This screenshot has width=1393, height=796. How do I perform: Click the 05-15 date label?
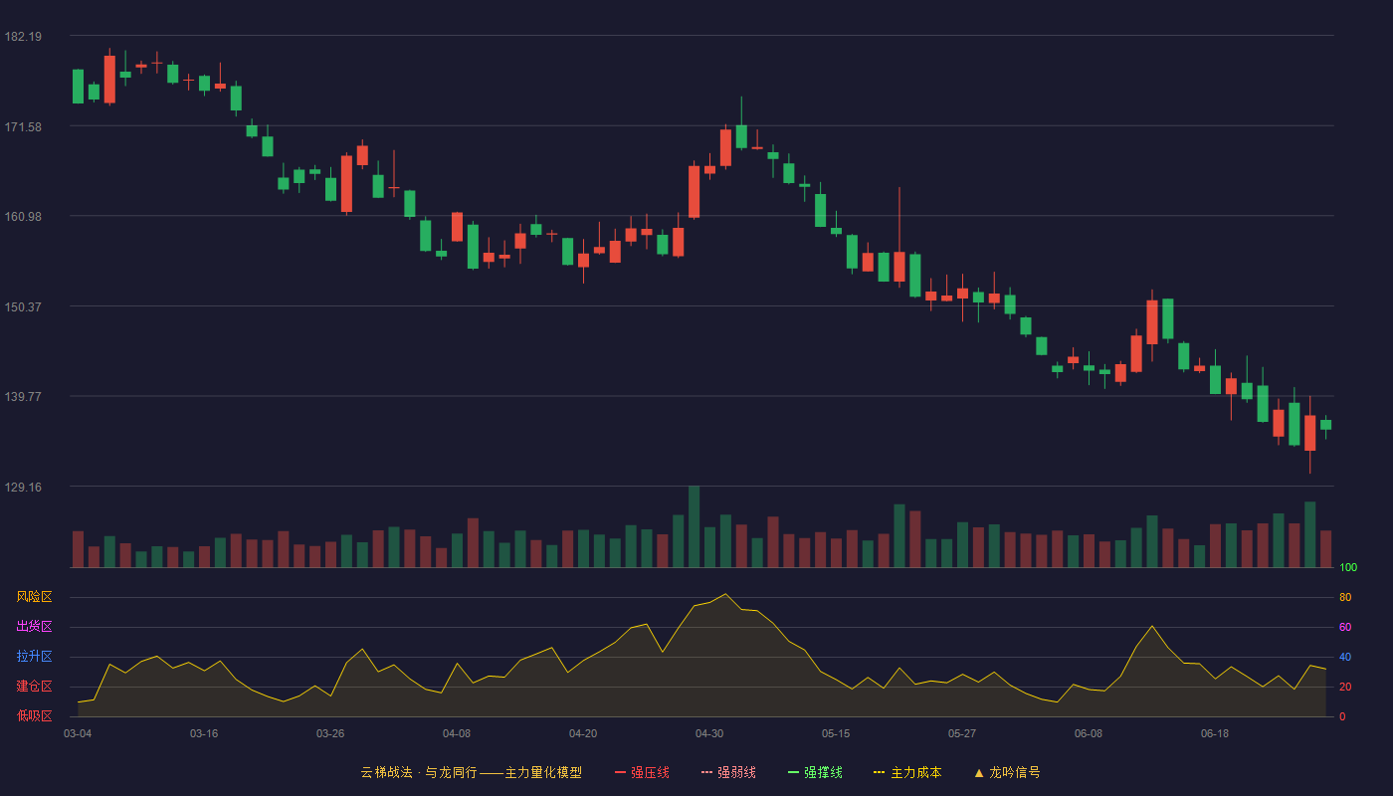point(836,733)
